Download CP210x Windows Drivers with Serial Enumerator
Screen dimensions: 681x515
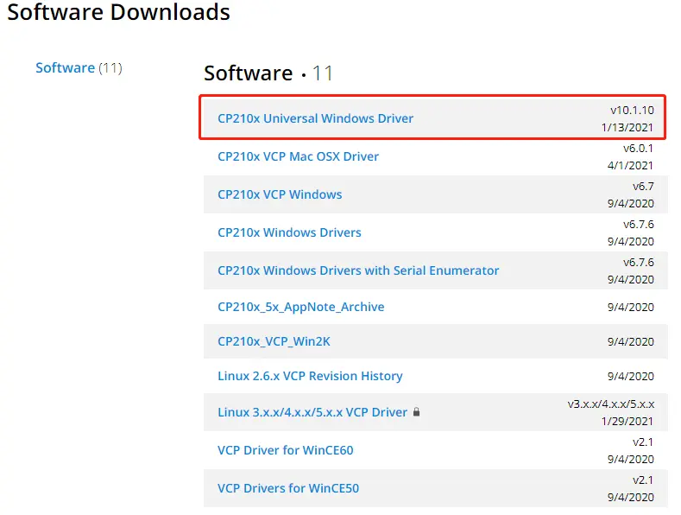(x=358, y=270)
